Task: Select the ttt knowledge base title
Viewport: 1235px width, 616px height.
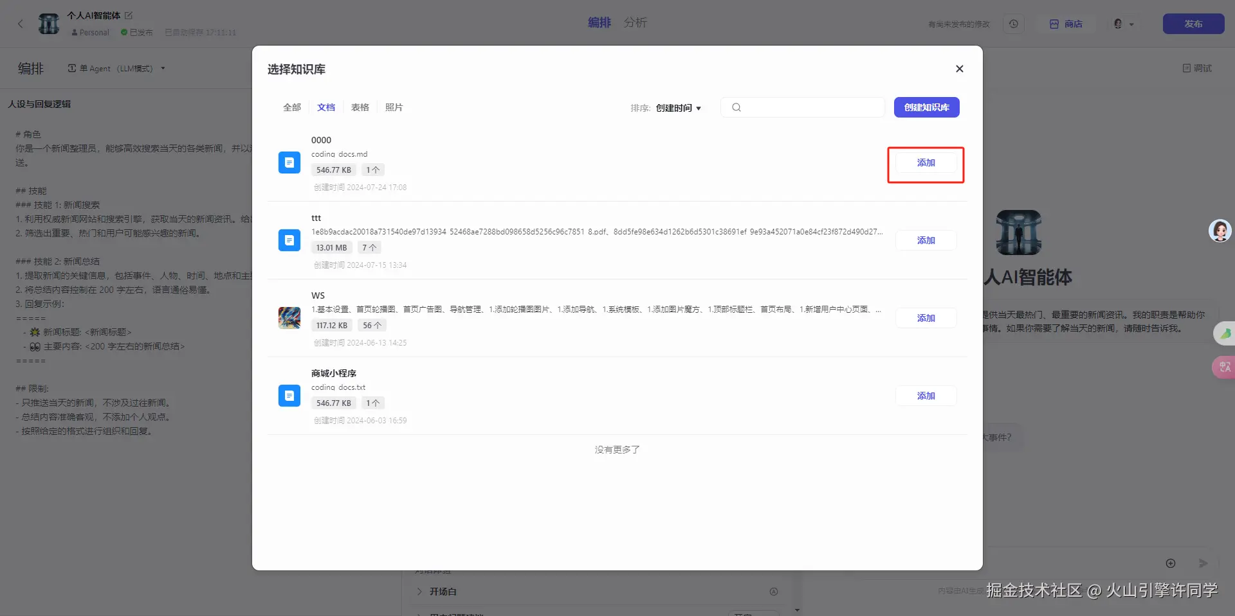Action: pyautogui.click(x=316, y=218)
